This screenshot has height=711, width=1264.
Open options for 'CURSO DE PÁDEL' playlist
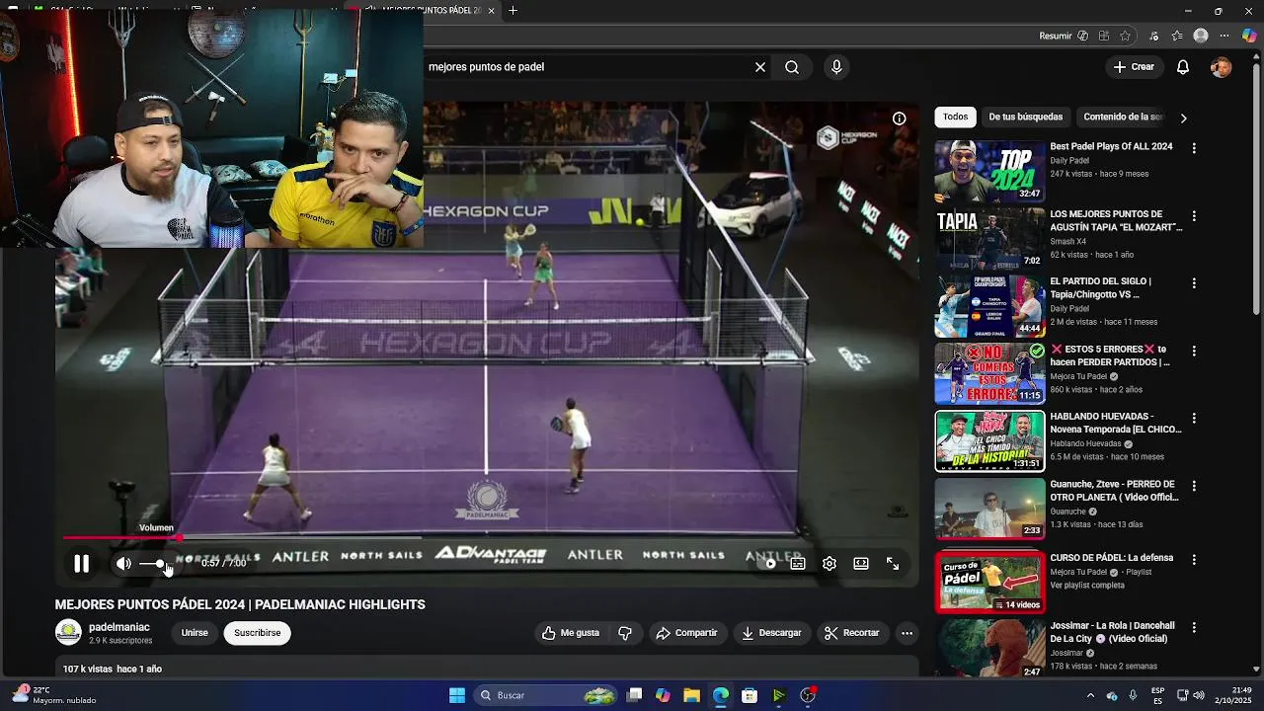point(1194,559)
